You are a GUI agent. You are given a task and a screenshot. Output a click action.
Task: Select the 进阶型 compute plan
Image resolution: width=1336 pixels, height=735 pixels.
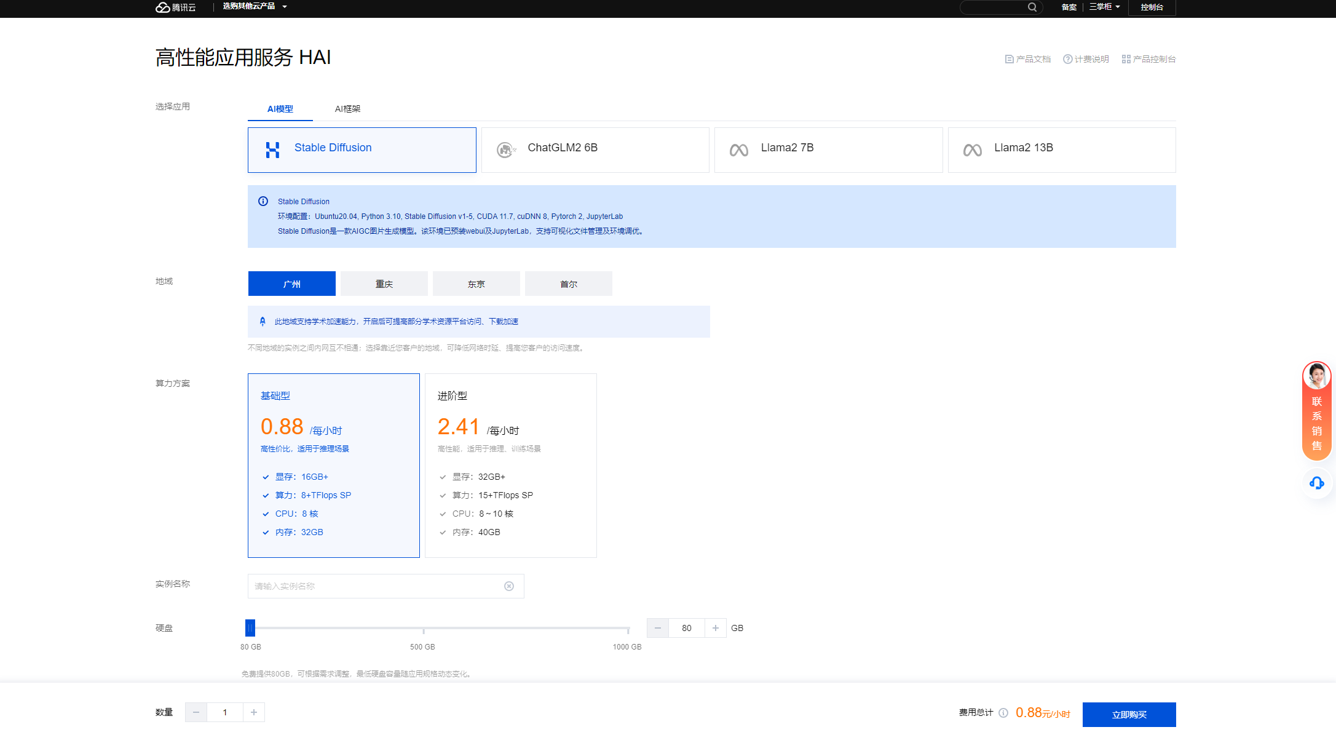click(x=510, y=465)
